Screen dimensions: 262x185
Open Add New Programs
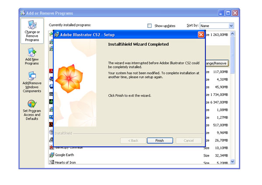coord(32,56)
